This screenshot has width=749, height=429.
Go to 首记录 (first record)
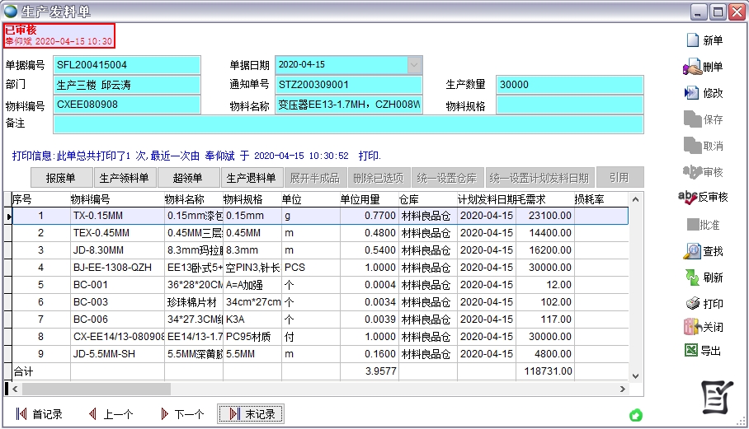40,414
